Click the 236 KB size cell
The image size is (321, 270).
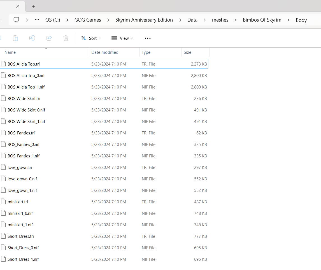pos(201,99)
